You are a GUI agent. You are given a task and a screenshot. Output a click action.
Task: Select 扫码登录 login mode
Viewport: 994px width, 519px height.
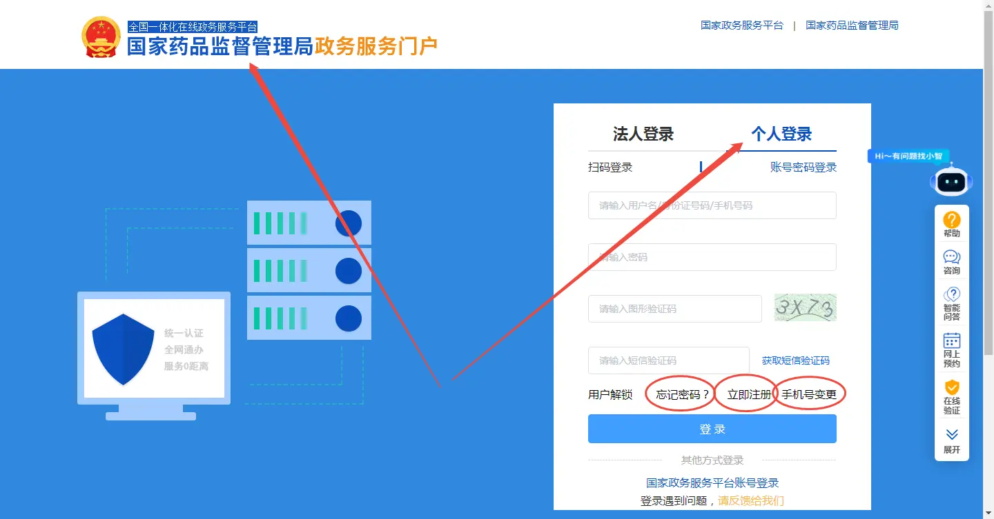[610, 167]
